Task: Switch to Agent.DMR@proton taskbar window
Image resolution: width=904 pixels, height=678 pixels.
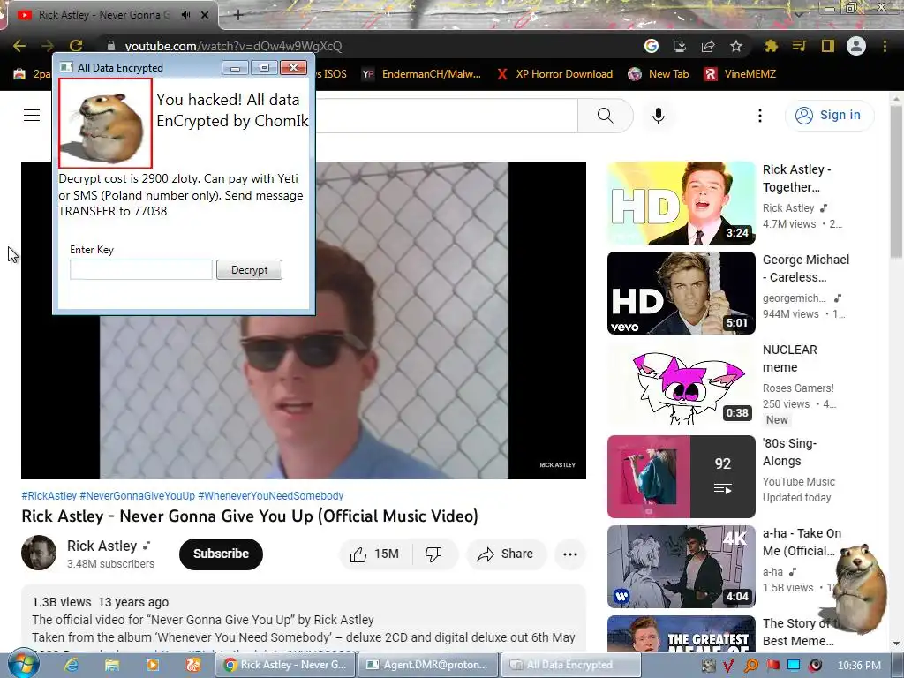Action: coord(428,665)
